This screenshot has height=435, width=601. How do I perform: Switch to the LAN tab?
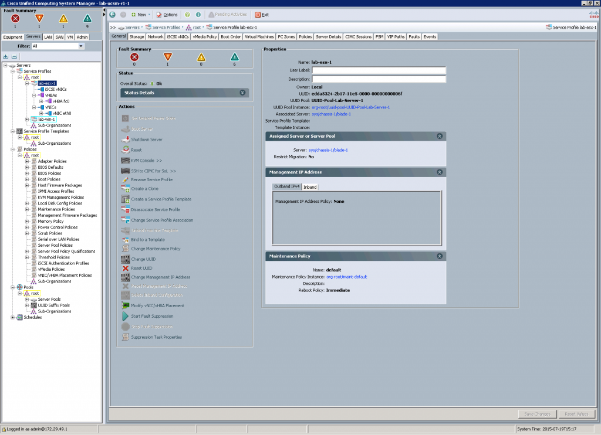[48, 37]
